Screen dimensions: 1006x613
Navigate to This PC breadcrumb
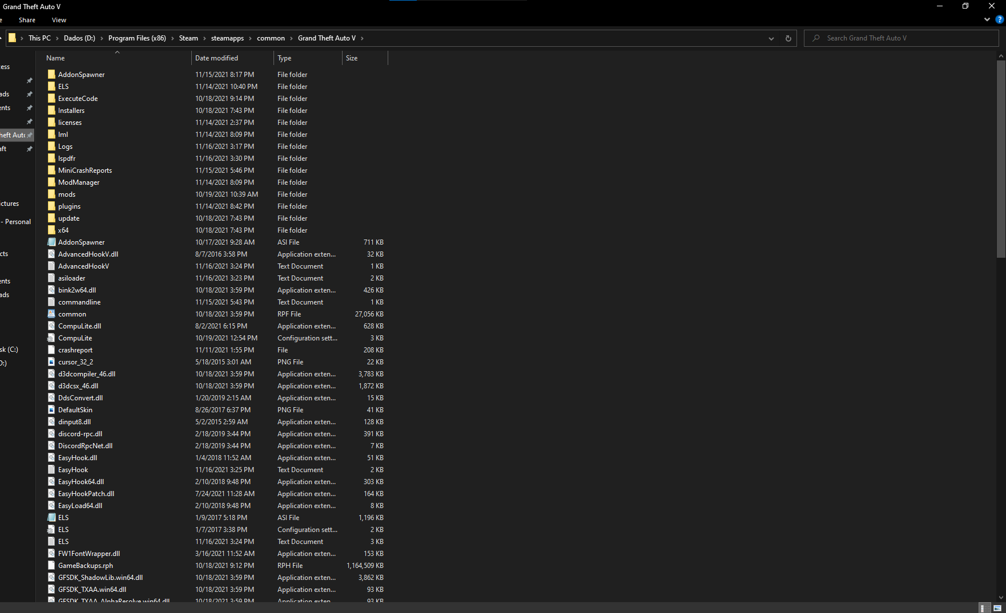pyautogui.click(x=39, y=38)
